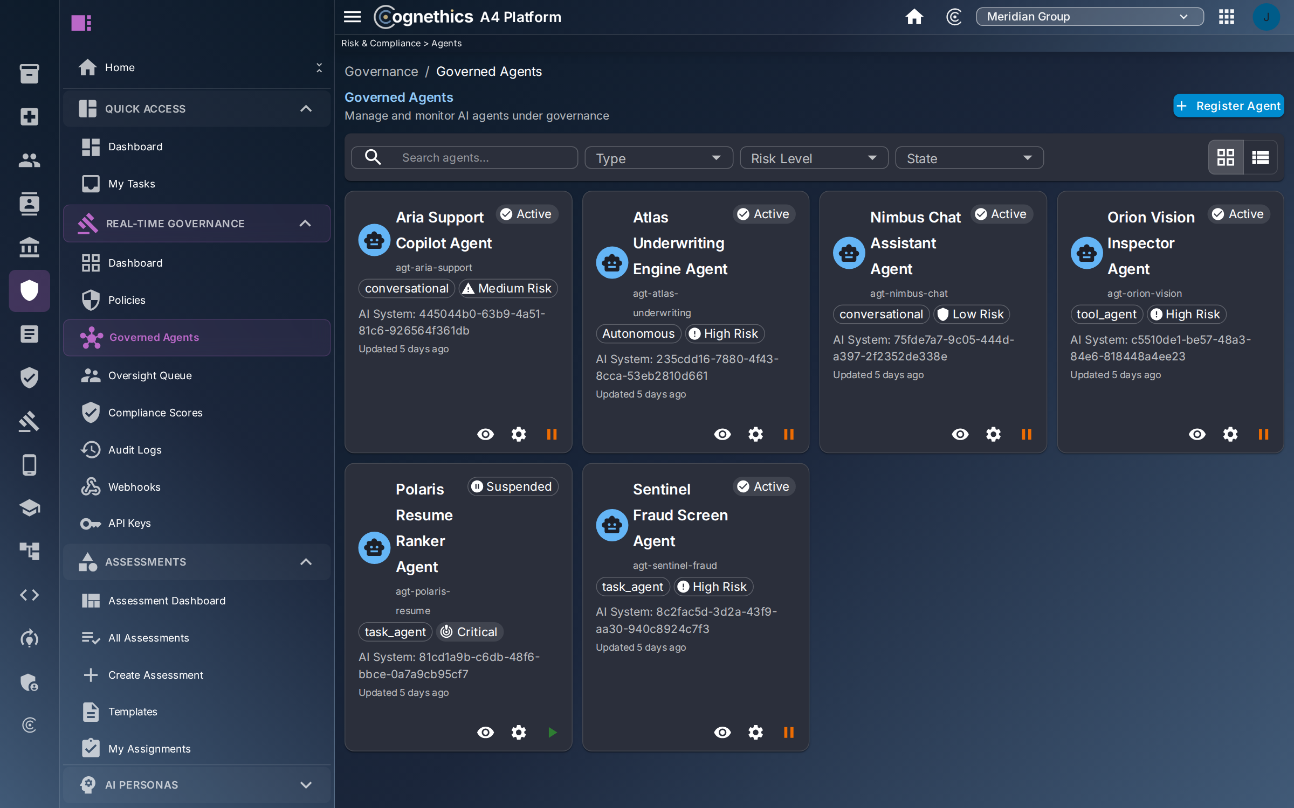The height and width of the screenshot is (808, 1294).
Task: View details eye icon for Nimbus Chat Assistant
Action: pyautogui.click(x=960, y=434)
